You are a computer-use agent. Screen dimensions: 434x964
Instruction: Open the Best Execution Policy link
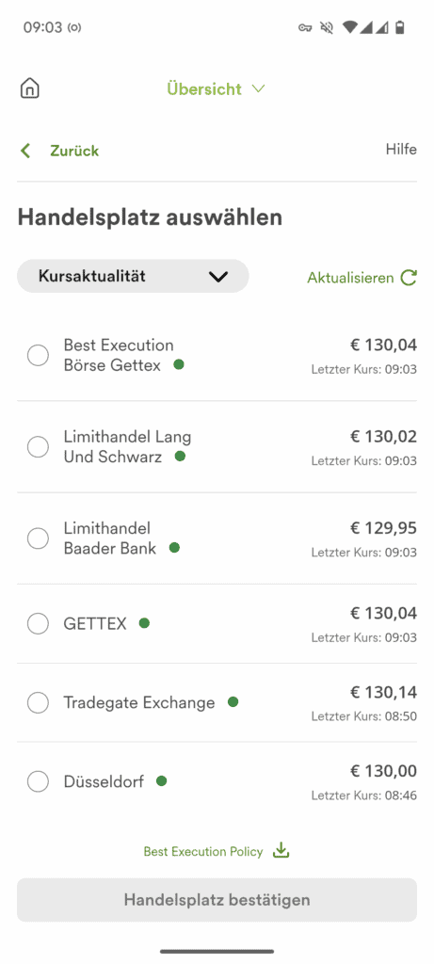(x=202, y=851)
